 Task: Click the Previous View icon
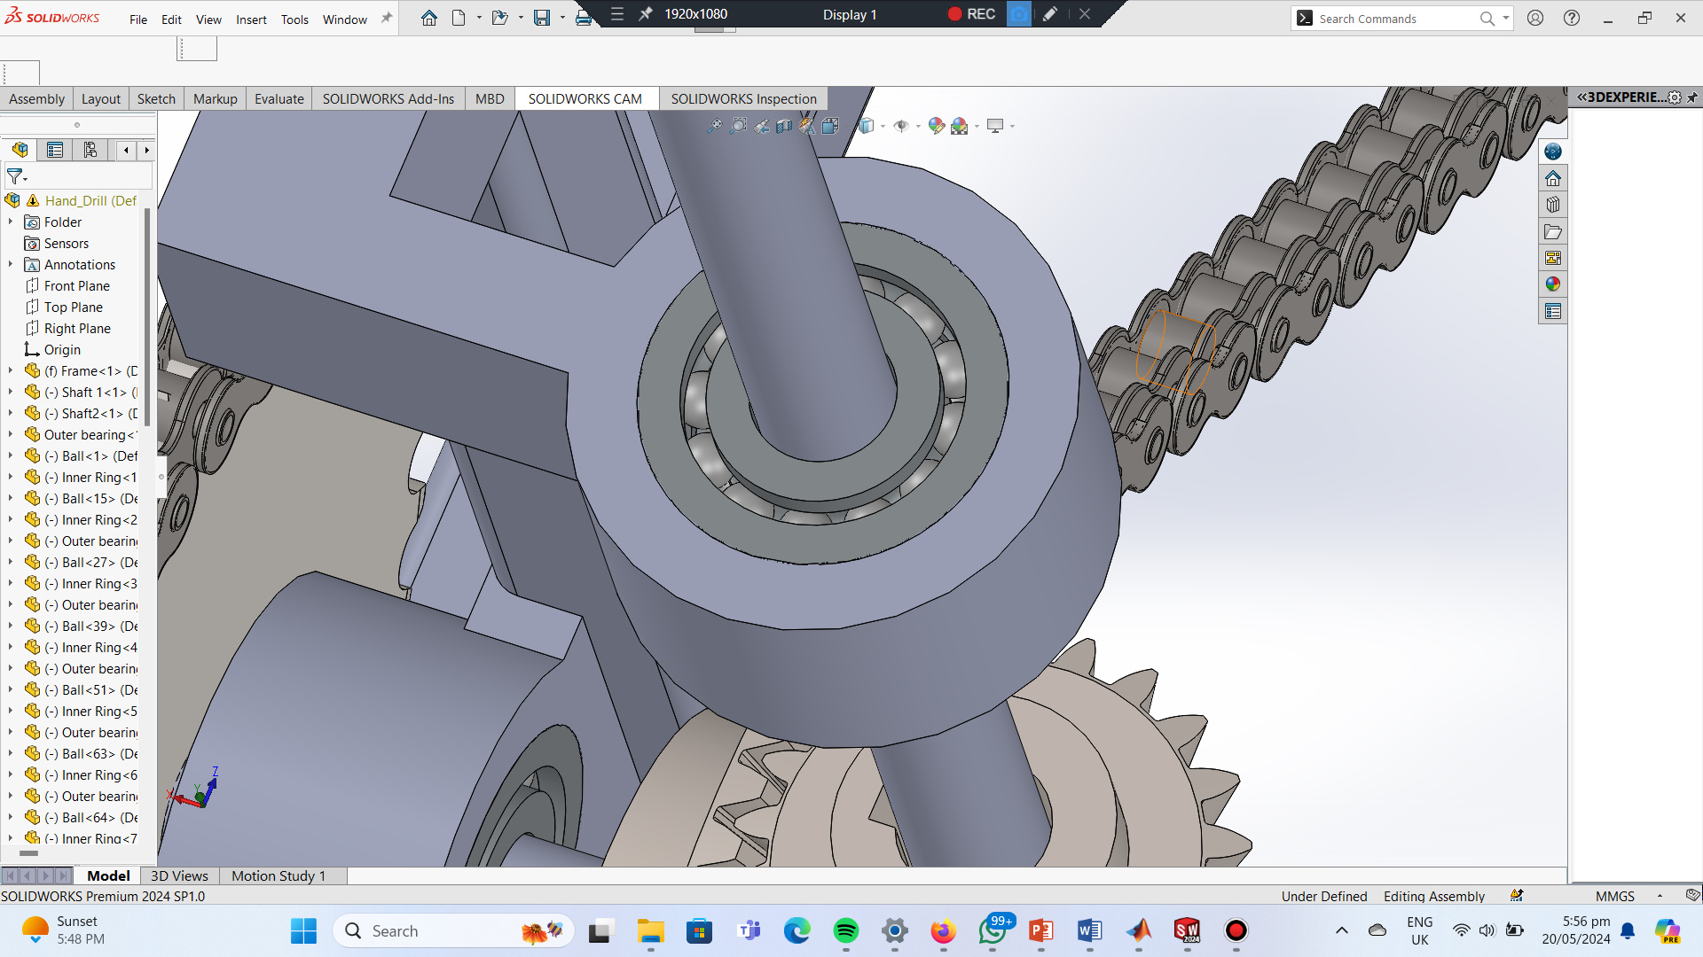point(761,126)
